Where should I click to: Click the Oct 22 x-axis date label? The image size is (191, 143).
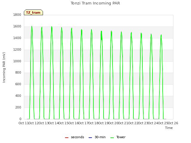pos(133,123)
